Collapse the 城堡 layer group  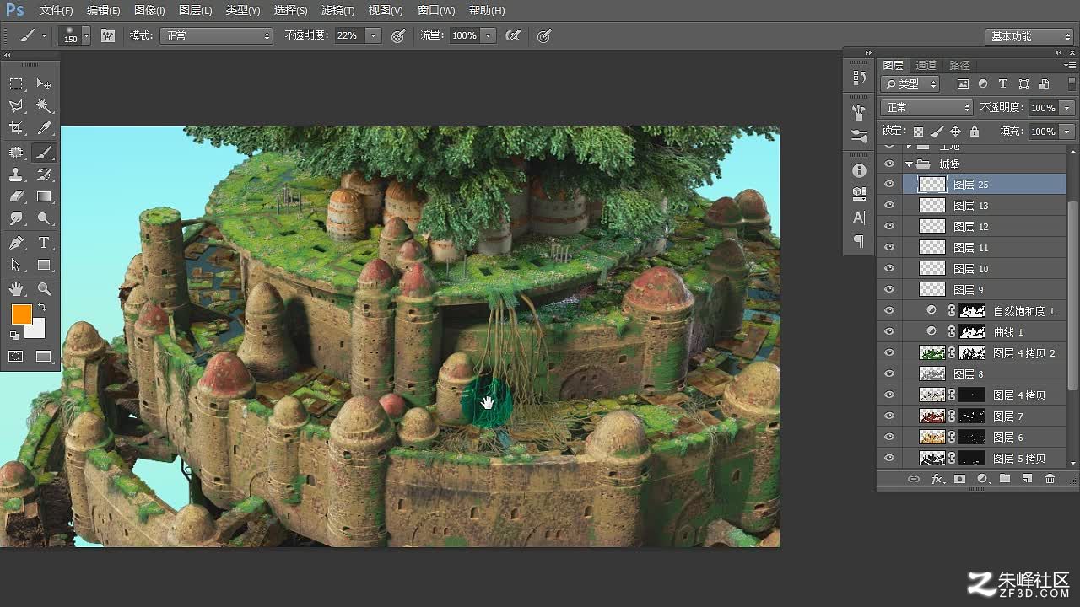click(909, 164)
